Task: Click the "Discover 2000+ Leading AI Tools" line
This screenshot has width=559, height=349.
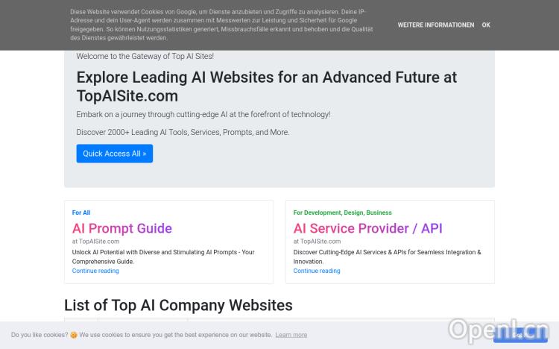Action: pyautogui.click(x=183, y=132)
